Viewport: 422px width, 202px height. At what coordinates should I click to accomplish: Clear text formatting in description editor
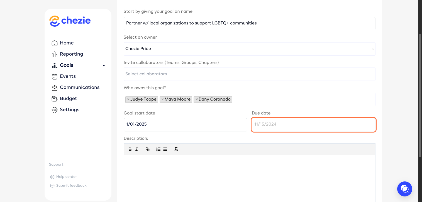pos(176,149)
